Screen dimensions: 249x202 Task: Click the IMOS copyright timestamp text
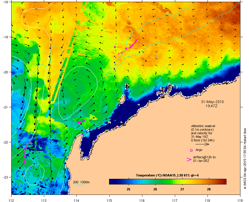tap(245, 159)
